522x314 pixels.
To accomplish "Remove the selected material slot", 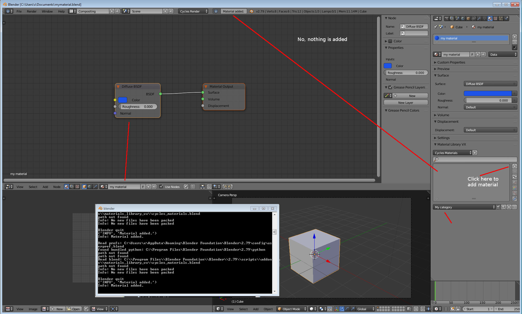I will (514, 42).
